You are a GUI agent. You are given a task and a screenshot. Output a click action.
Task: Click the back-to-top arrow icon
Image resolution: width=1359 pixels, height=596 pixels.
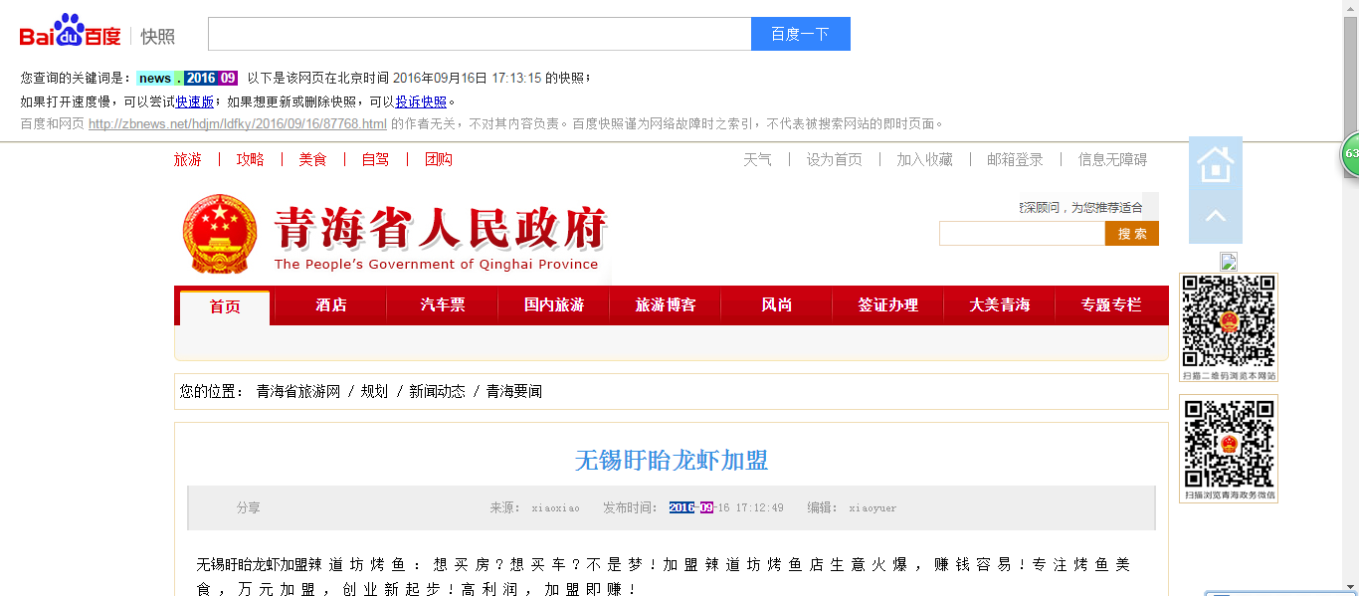click(1216, 216)
